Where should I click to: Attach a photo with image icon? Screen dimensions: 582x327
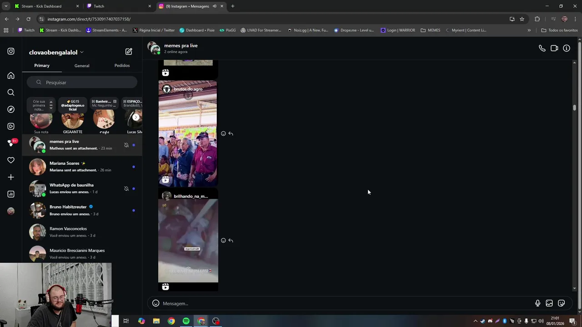coord(549,303)
